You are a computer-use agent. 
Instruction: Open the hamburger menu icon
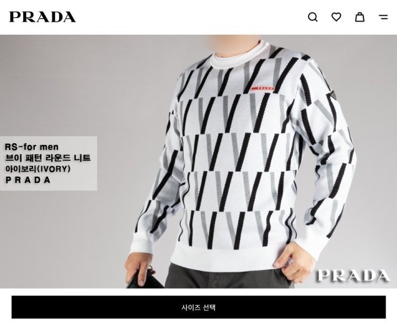point(383,17)
